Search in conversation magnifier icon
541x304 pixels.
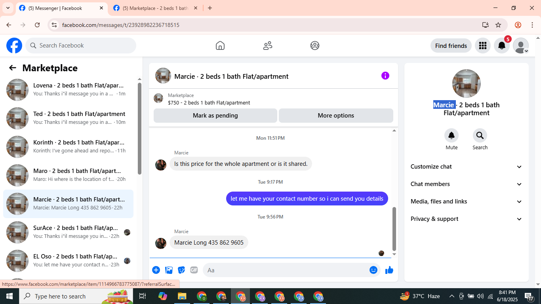click(x=480, y=136)
